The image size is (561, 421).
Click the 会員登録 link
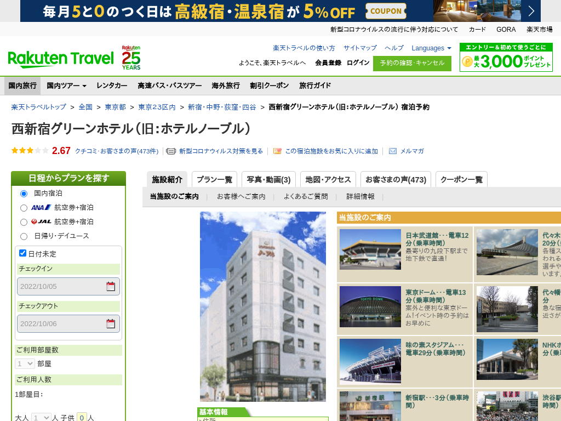click(x=328, y=62)
